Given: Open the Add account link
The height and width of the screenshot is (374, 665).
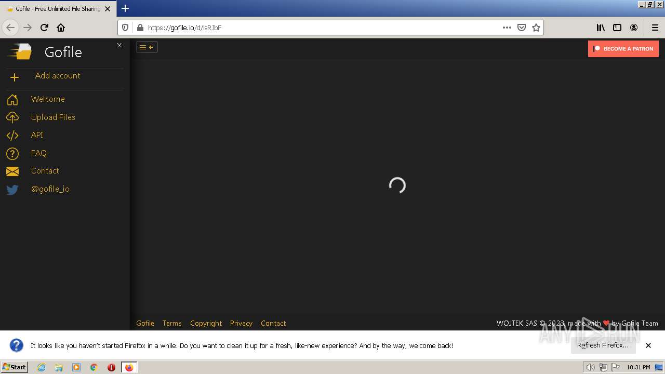Looking at the screenshot, I should click(58, 76).
